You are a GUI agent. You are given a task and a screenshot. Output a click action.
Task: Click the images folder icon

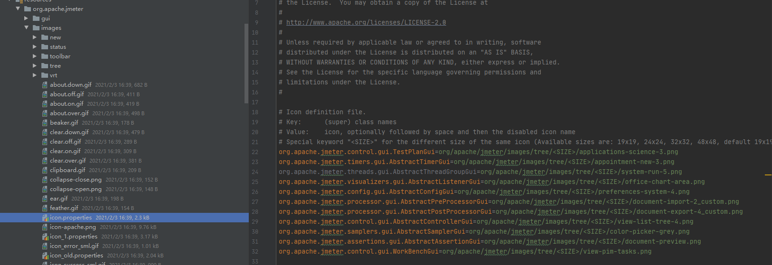pos(36,27)
